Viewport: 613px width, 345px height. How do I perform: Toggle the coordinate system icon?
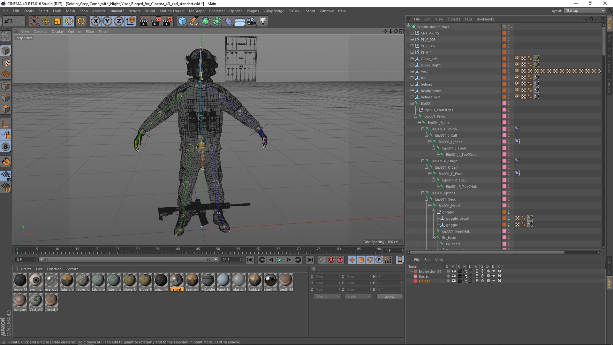click(x=130, y=21)
